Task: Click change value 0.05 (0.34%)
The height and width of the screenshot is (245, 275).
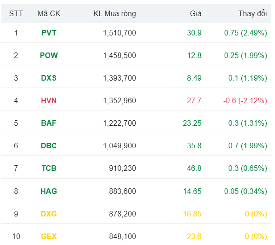Action: point(246,191)
